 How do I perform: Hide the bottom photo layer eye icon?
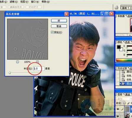[x=118, y=116]
